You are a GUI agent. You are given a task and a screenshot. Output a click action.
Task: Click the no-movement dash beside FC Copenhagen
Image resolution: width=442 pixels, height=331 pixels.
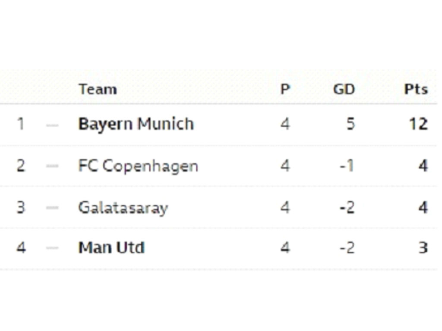52,166
